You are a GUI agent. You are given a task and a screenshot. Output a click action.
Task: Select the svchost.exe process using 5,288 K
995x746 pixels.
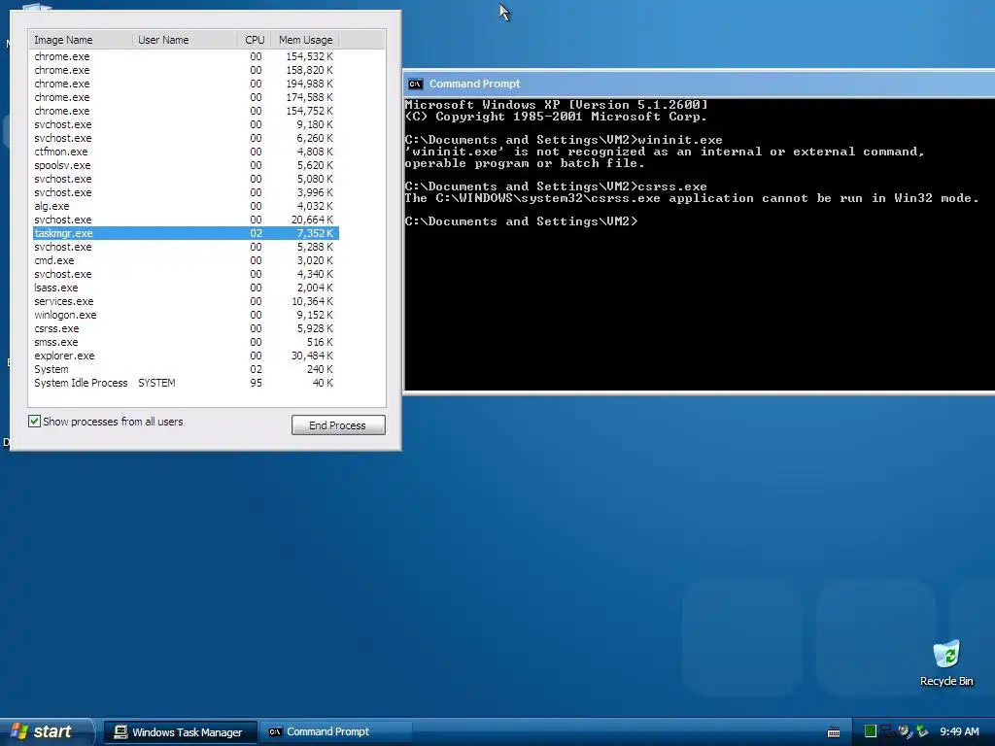click(x=186, y=248)
